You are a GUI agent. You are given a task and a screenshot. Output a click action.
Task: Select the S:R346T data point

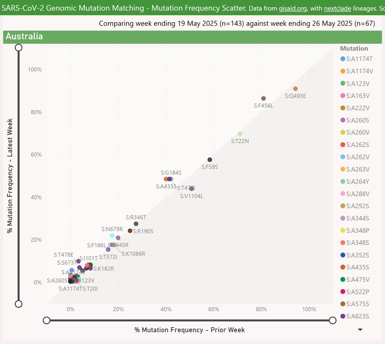pos(136,224)
